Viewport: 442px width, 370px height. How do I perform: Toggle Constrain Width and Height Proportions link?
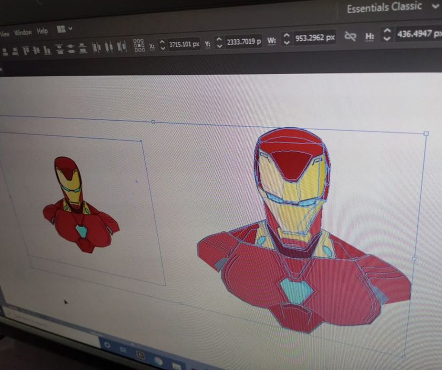pyautogui.click(x=350, y=36)
